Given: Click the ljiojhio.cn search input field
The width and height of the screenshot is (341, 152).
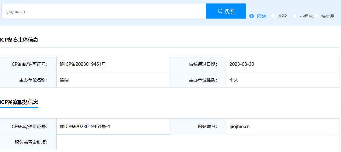Looking at the screenshot, I should [x=103, y=11].
